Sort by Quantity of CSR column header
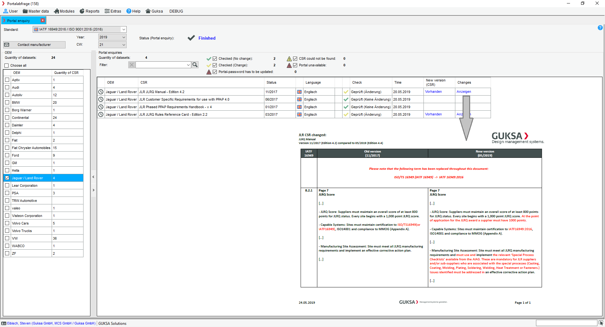 click(67, 73)
